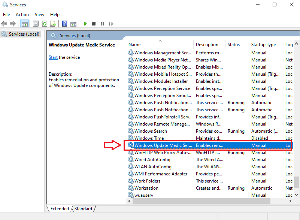Click the Stop Service square icon
The height and width of the screenshot is (220, 300).
point(94,24)
